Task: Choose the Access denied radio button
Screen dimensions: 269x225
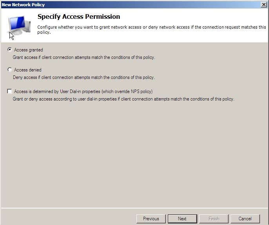Action: tap(10, 70)
